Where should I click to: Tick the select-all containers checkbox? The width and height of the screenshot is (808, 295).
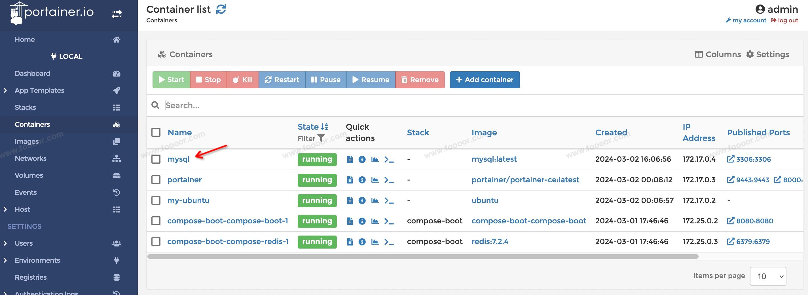tap(156, 132)
